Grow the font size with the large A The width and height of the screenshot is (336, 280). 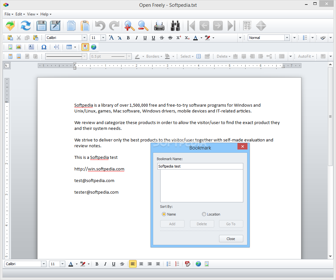click(111, 38)
